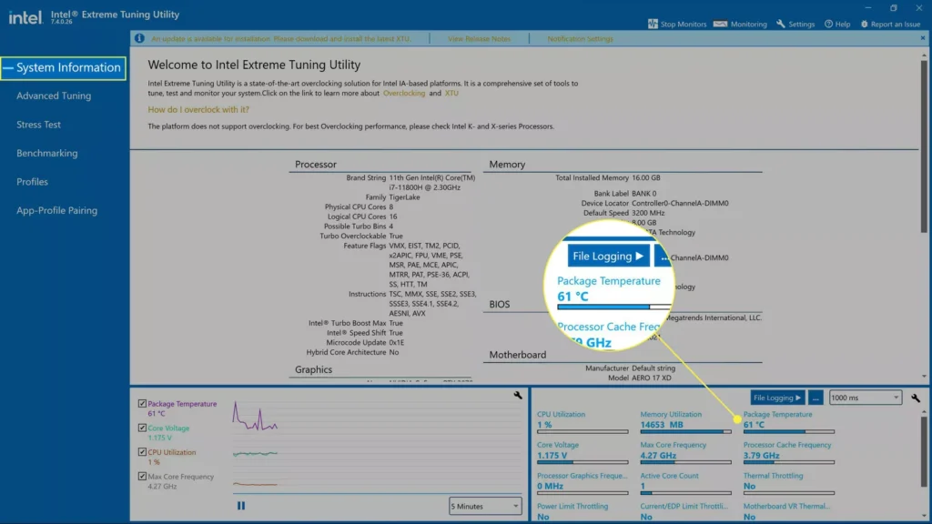Open Notification Settings link
This screenshot has height=524, width=932.
pos(580,38)
